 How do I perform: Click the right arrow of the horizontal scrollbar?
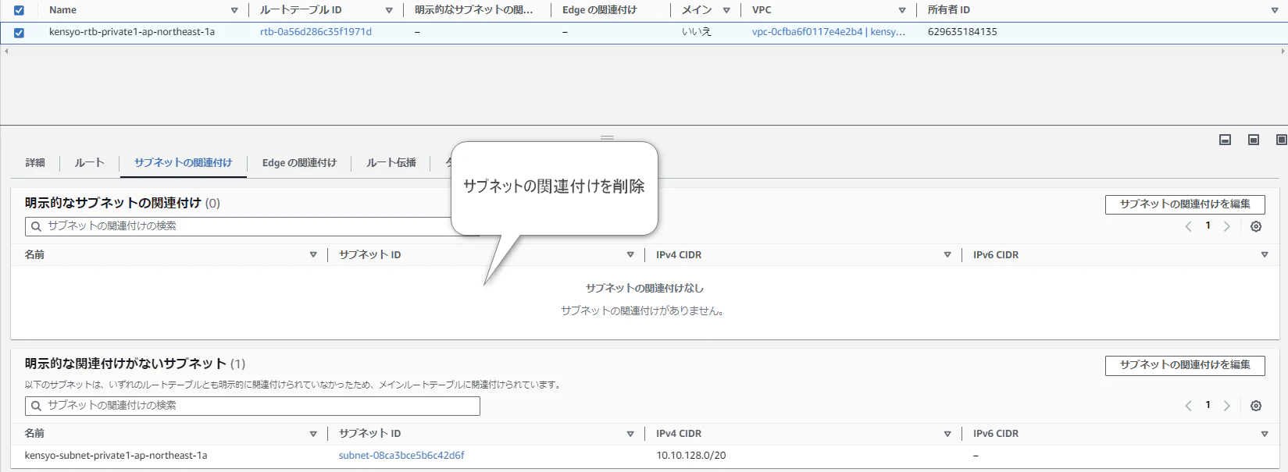click(x=1283, y=51)
